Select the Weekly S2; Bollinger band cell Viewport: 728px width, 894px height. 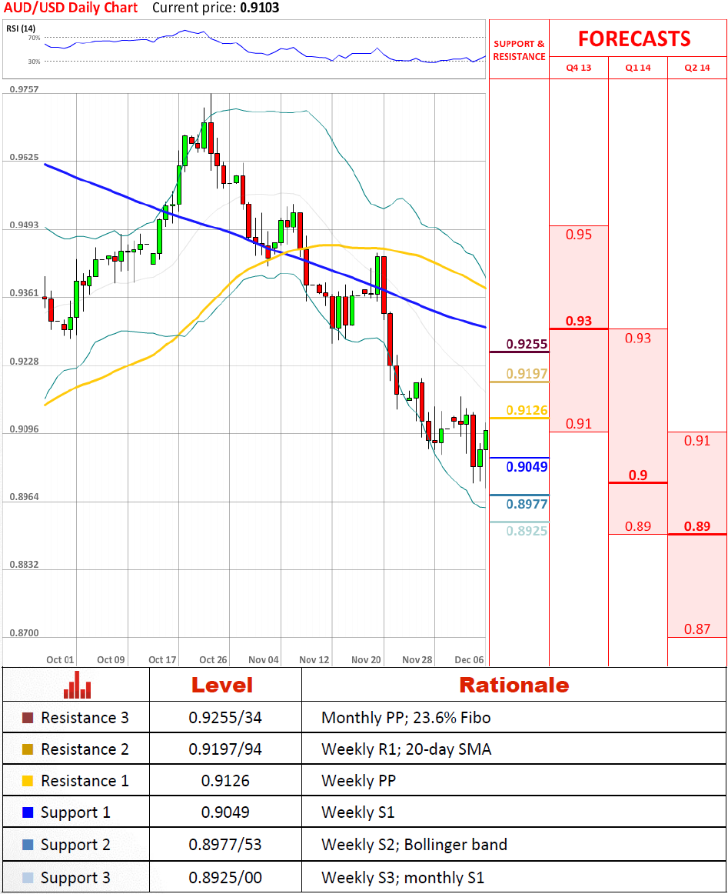(414, 845)
